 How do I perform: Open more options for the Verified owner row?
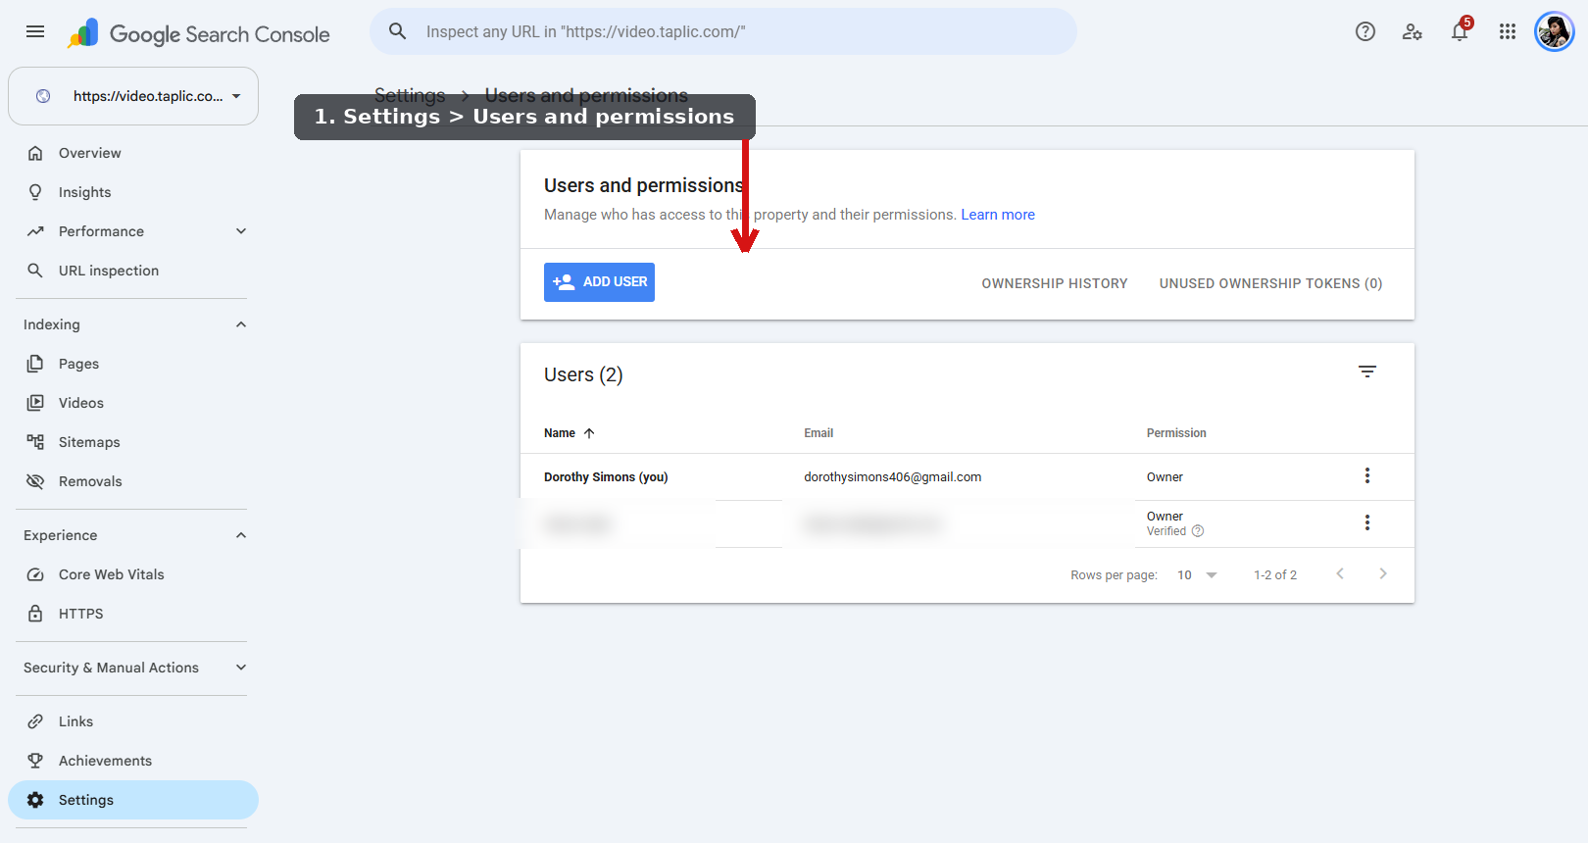click(x=1367, y=522)
